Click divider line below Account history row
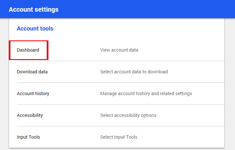 121,105
